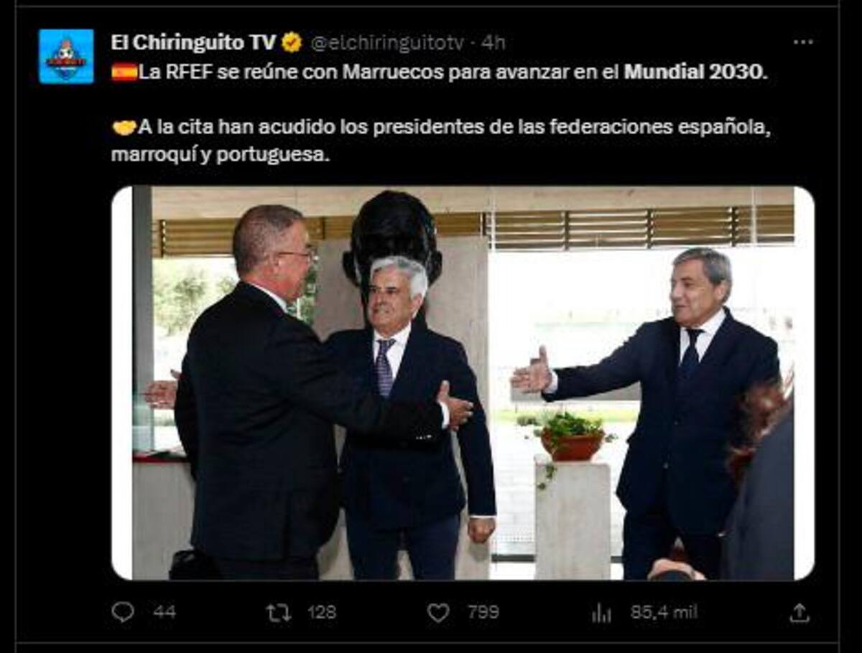Open the @elchiringuitotv handle link

point(387,43)
